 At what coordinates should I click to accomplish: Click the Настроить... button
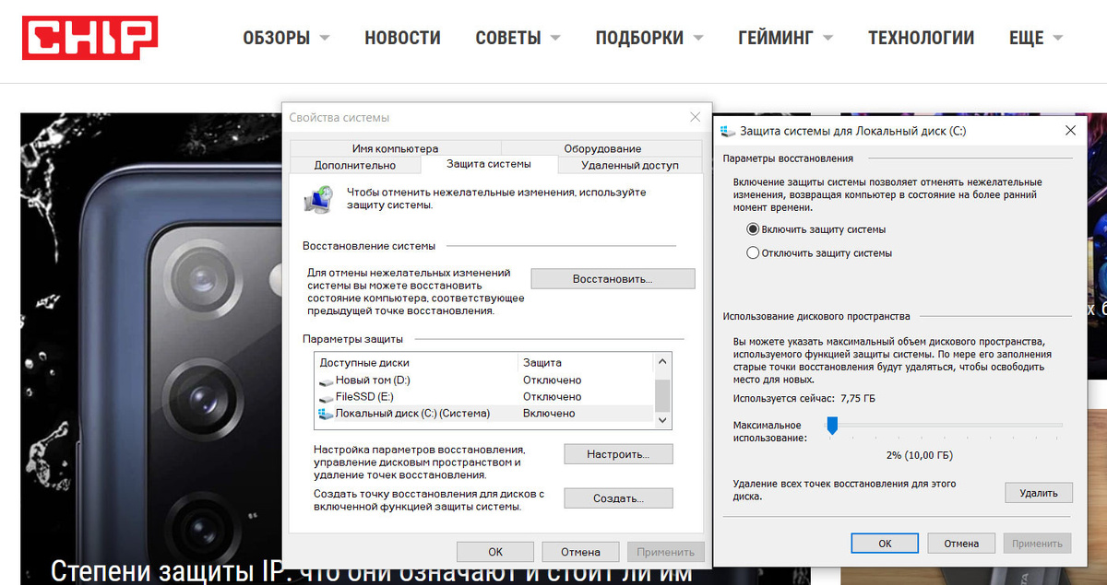618,454
